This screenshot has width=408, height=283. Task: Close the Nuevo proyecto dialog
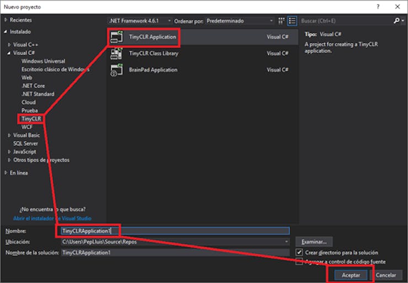pos(398,7)
